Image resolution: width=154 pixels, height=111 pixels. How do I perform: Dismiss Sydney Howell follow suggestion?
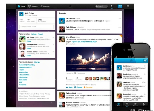pos(53,44)
